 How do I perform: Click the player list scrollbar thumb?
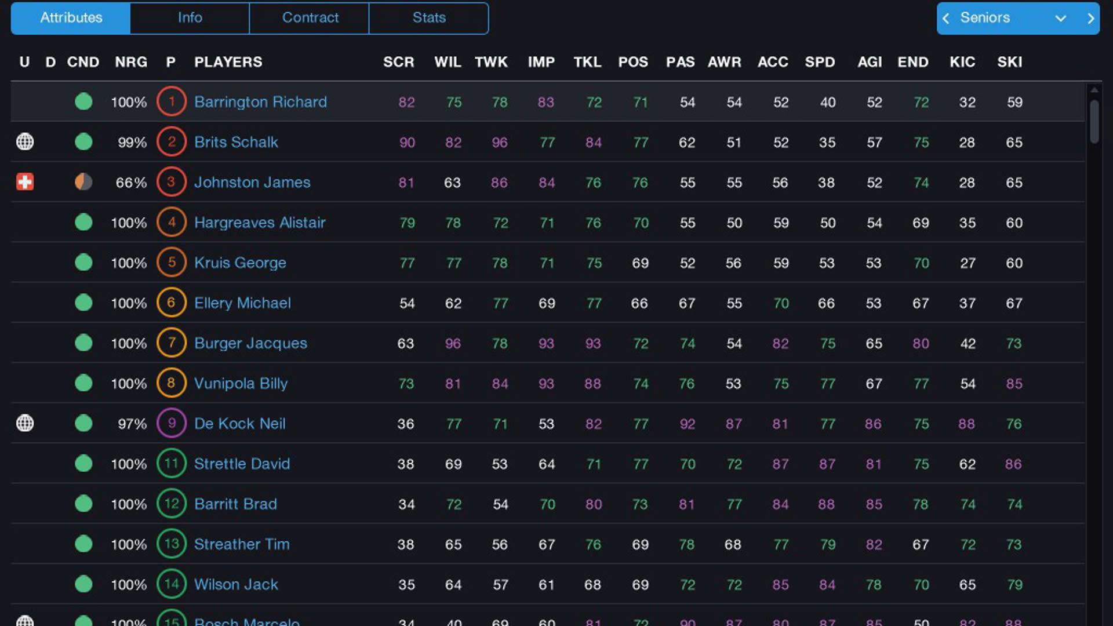tap(1094, 122)
